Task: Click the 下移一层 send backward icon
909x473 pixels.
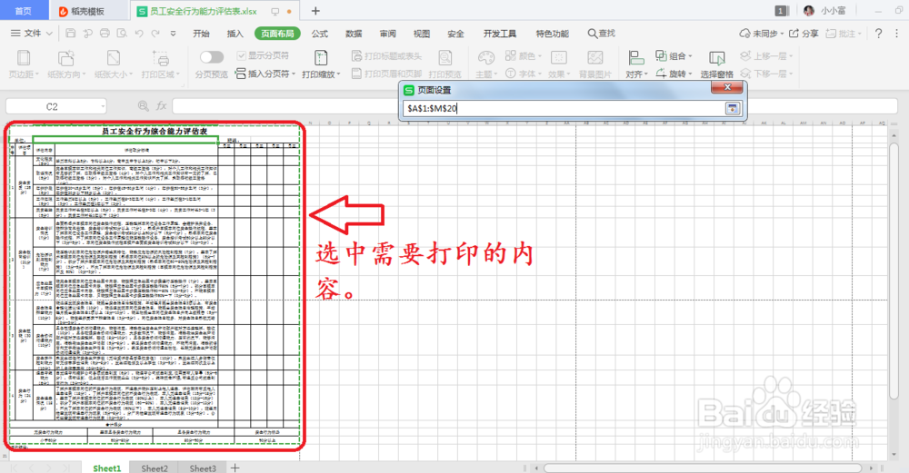Action: point(745,74)
